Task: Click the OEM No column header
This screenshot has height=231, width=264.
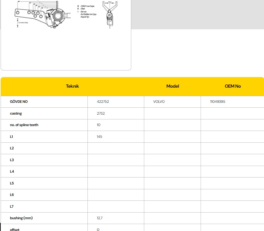Action: (233, 86)
